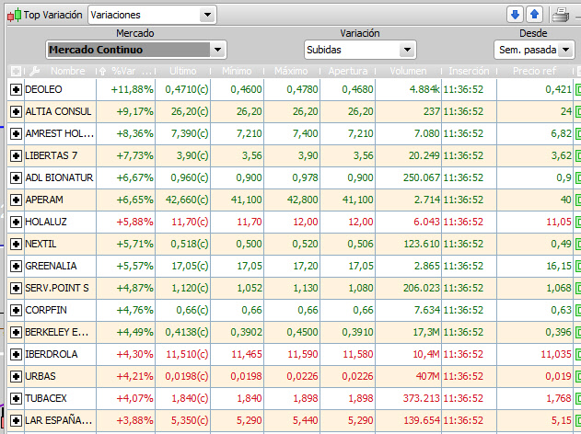Expand the URBAS row
Viewport: 581px width, 434px height.
(16, 377)
